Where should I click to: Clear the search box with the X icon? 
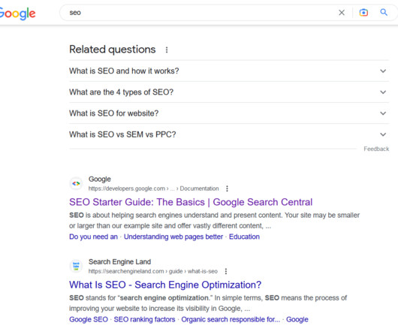tap(342, 13)
